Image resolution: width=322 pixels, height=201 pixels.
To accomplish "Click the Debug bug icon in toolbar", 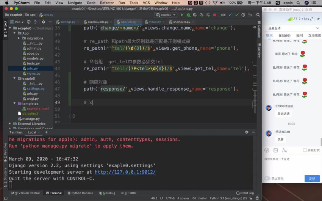I will click(188, 15).
